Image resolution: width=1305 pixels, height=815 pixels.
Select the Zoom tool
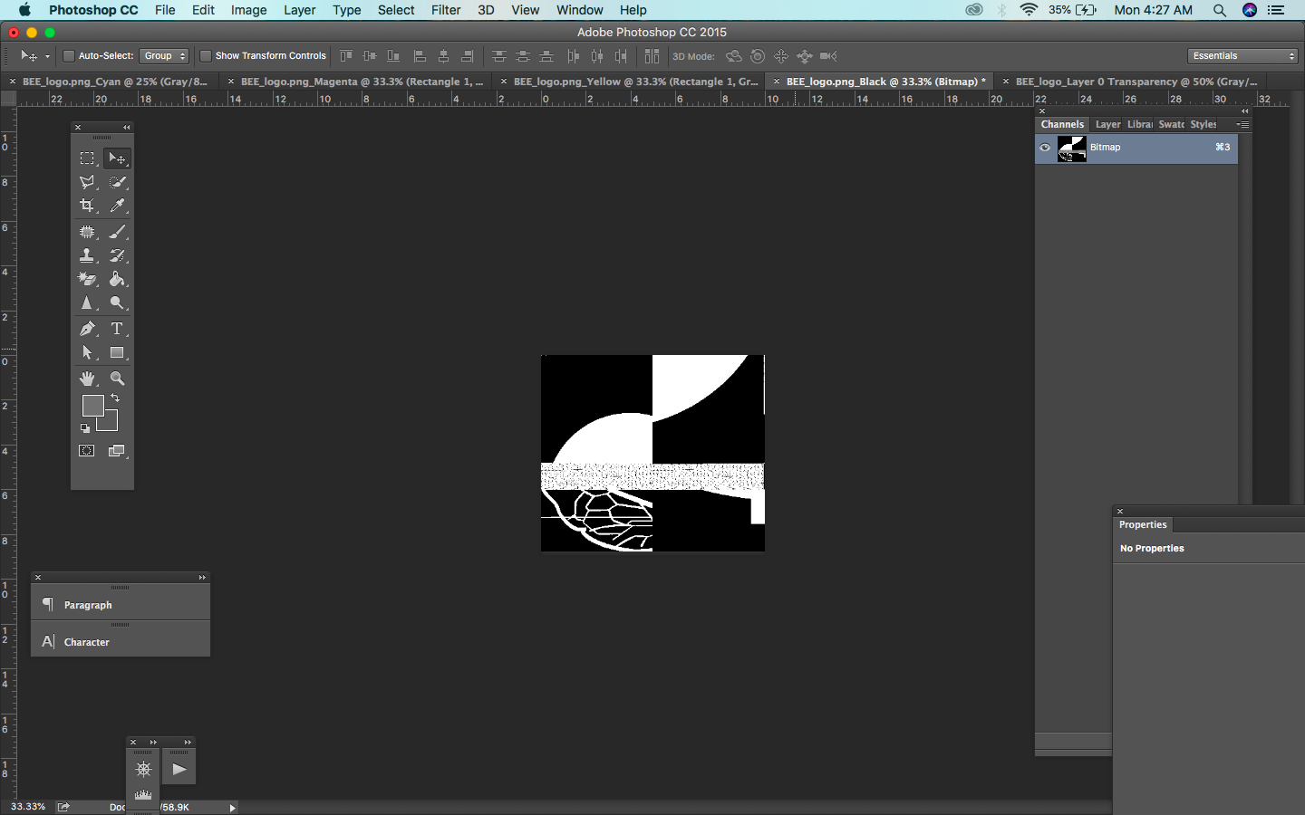click(x=118, y=379)
